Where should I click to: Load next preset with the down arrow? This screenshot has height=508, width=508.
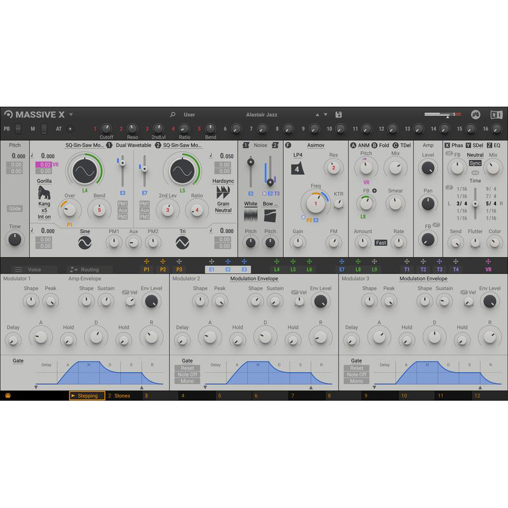click(x=326, y=115)
